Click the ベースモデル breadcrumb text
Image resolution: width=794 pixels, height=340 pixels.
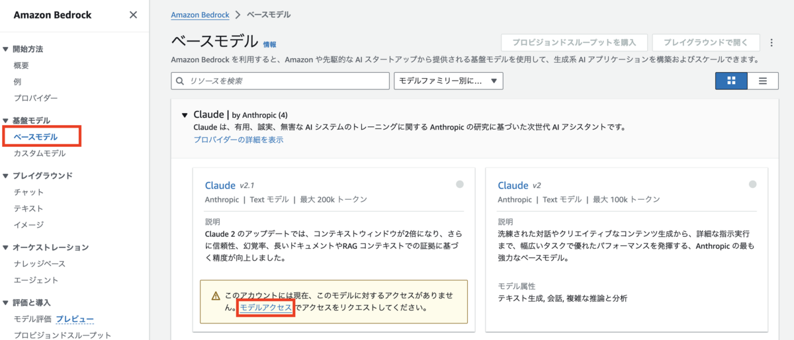click(269, 15)
